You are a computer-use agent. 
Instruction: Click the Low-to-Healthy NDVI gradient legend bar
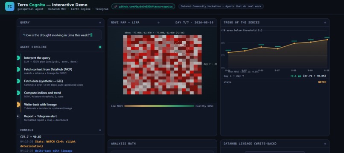pos(159,106)
